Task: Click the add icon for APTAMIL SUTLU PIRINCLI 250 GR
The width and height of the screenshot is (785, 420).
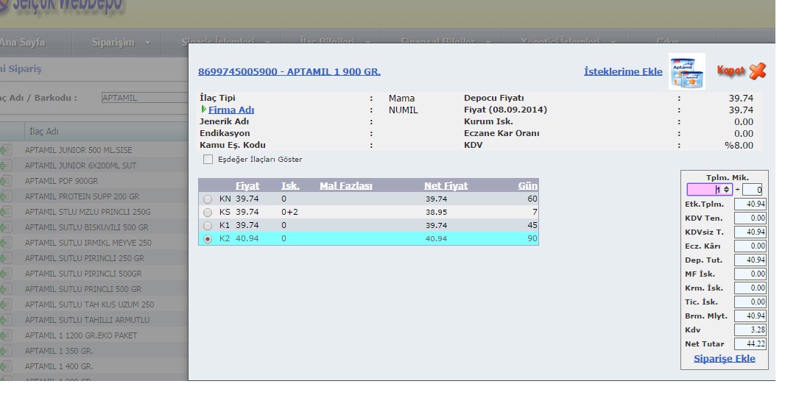Action: pos(6,258)
